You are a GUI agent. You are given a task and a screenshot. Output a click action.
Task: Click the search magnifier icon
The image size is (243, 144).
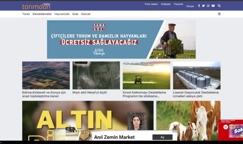pos(219,6)
